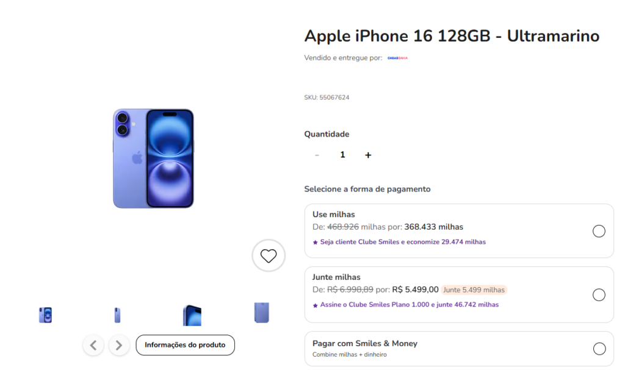
Task: Open "Informações do produto" button
Action: point(185,345)
